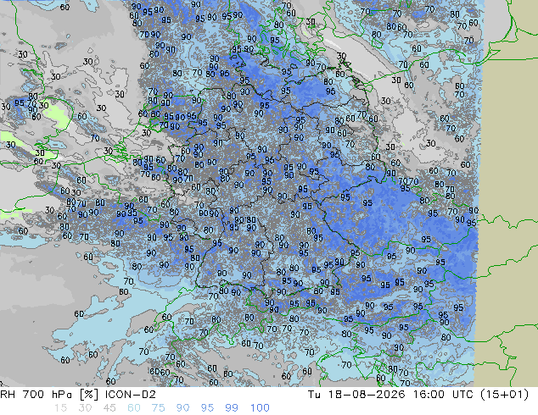Click the 60 value in the bottom legend
Screen dimensions: 538x415
click(134, 408)
